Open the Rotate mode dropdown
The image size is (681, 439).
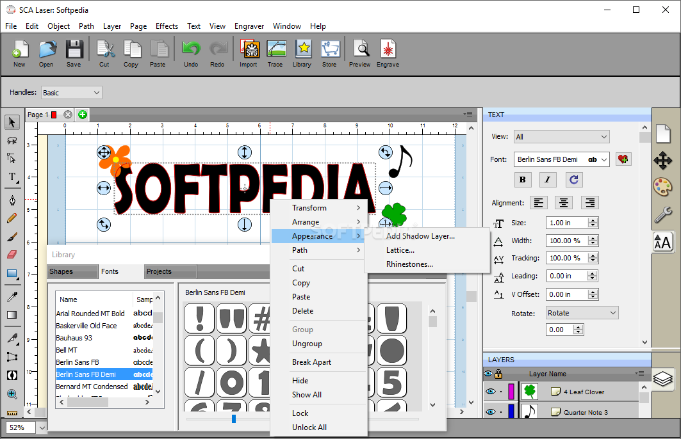[x=582, y=313]
